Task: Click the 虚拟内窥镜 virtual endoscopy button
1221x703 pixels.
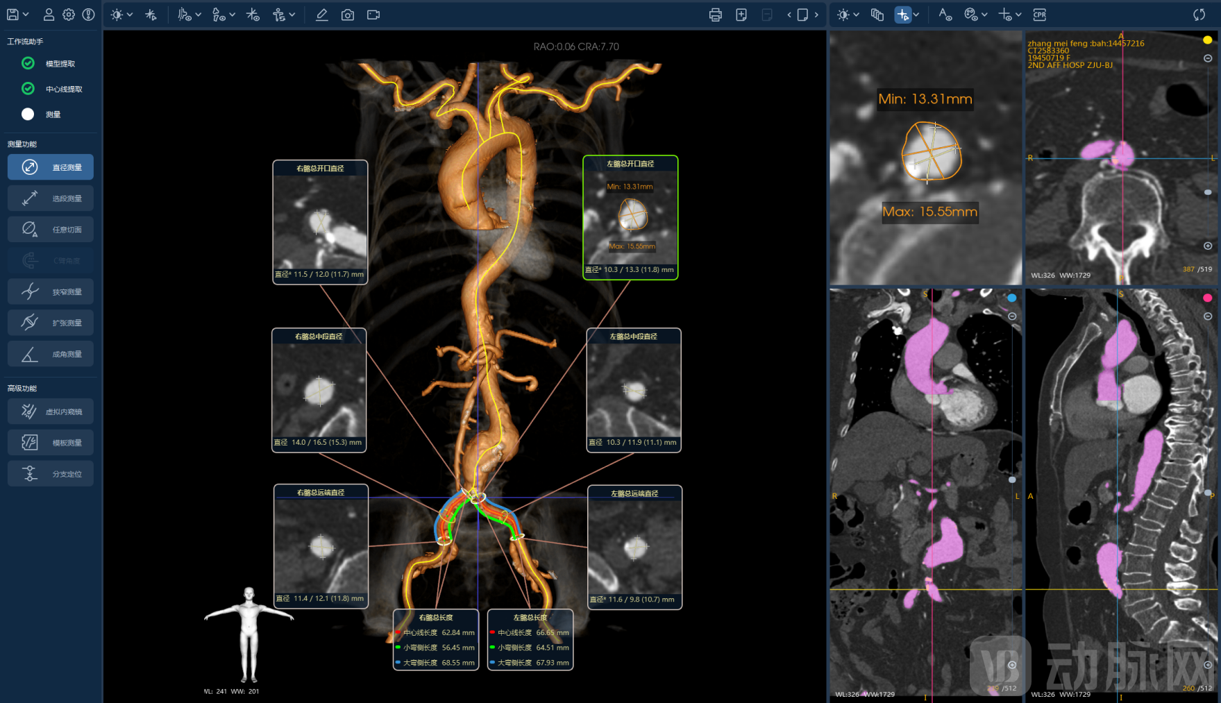Action: click(x=51, y=412)
